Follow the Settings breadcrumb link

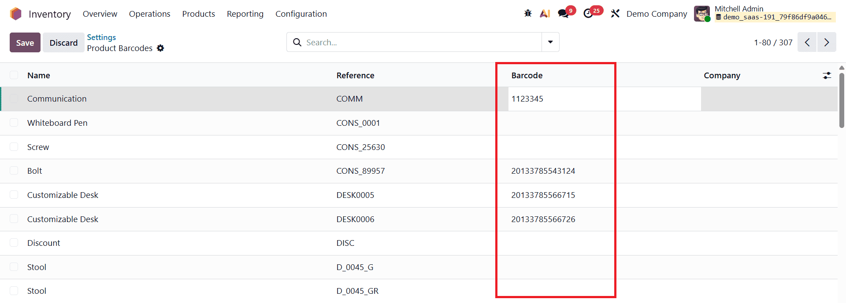coord(101,37)
